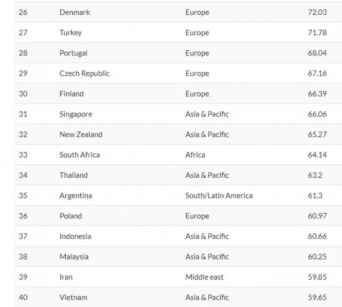
Task: Select the New Zealand entry
Action: click(81, 135)
